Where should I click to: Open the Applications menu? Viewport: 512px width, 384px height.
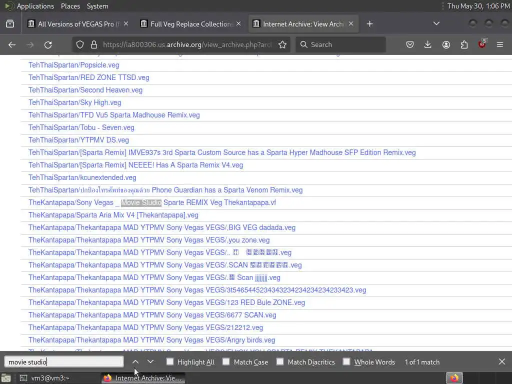35,6
